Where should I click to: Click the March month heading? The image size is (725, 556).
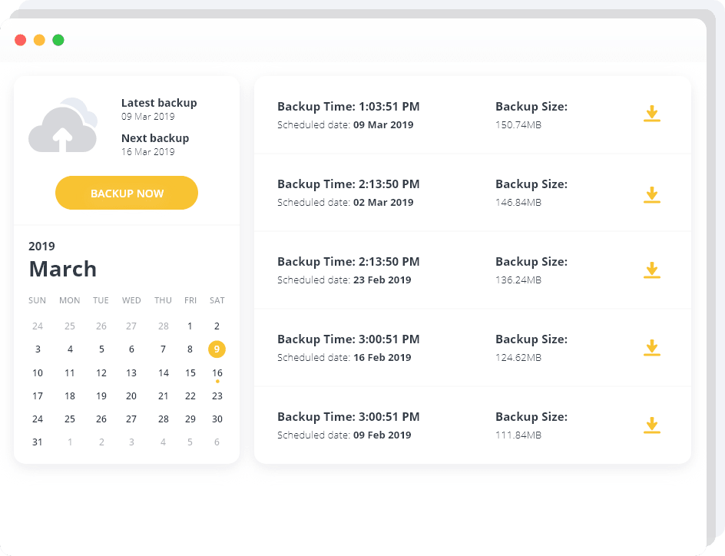coord(63,269)
